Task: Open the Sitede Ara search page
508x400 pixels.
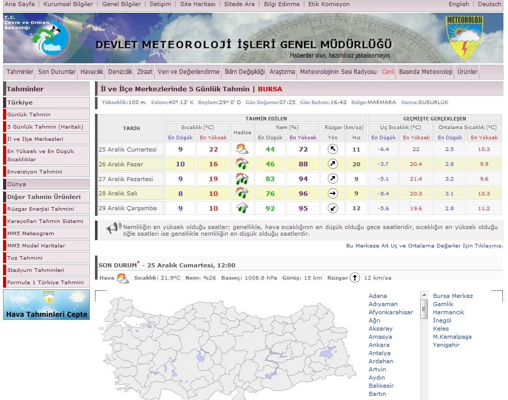Action: (239, 4)
